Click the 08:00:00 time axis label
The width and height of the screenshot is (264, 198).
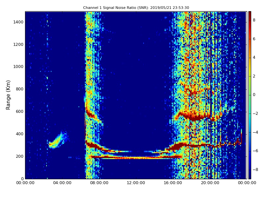pos(99,183)
